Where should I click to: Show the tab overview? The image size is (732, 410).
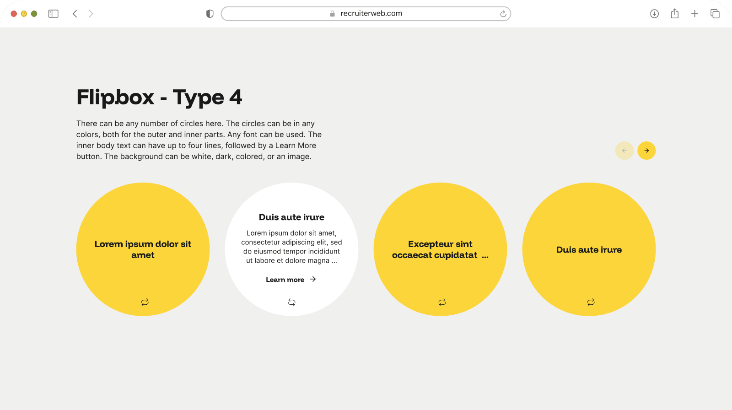[x=715, y=14]
